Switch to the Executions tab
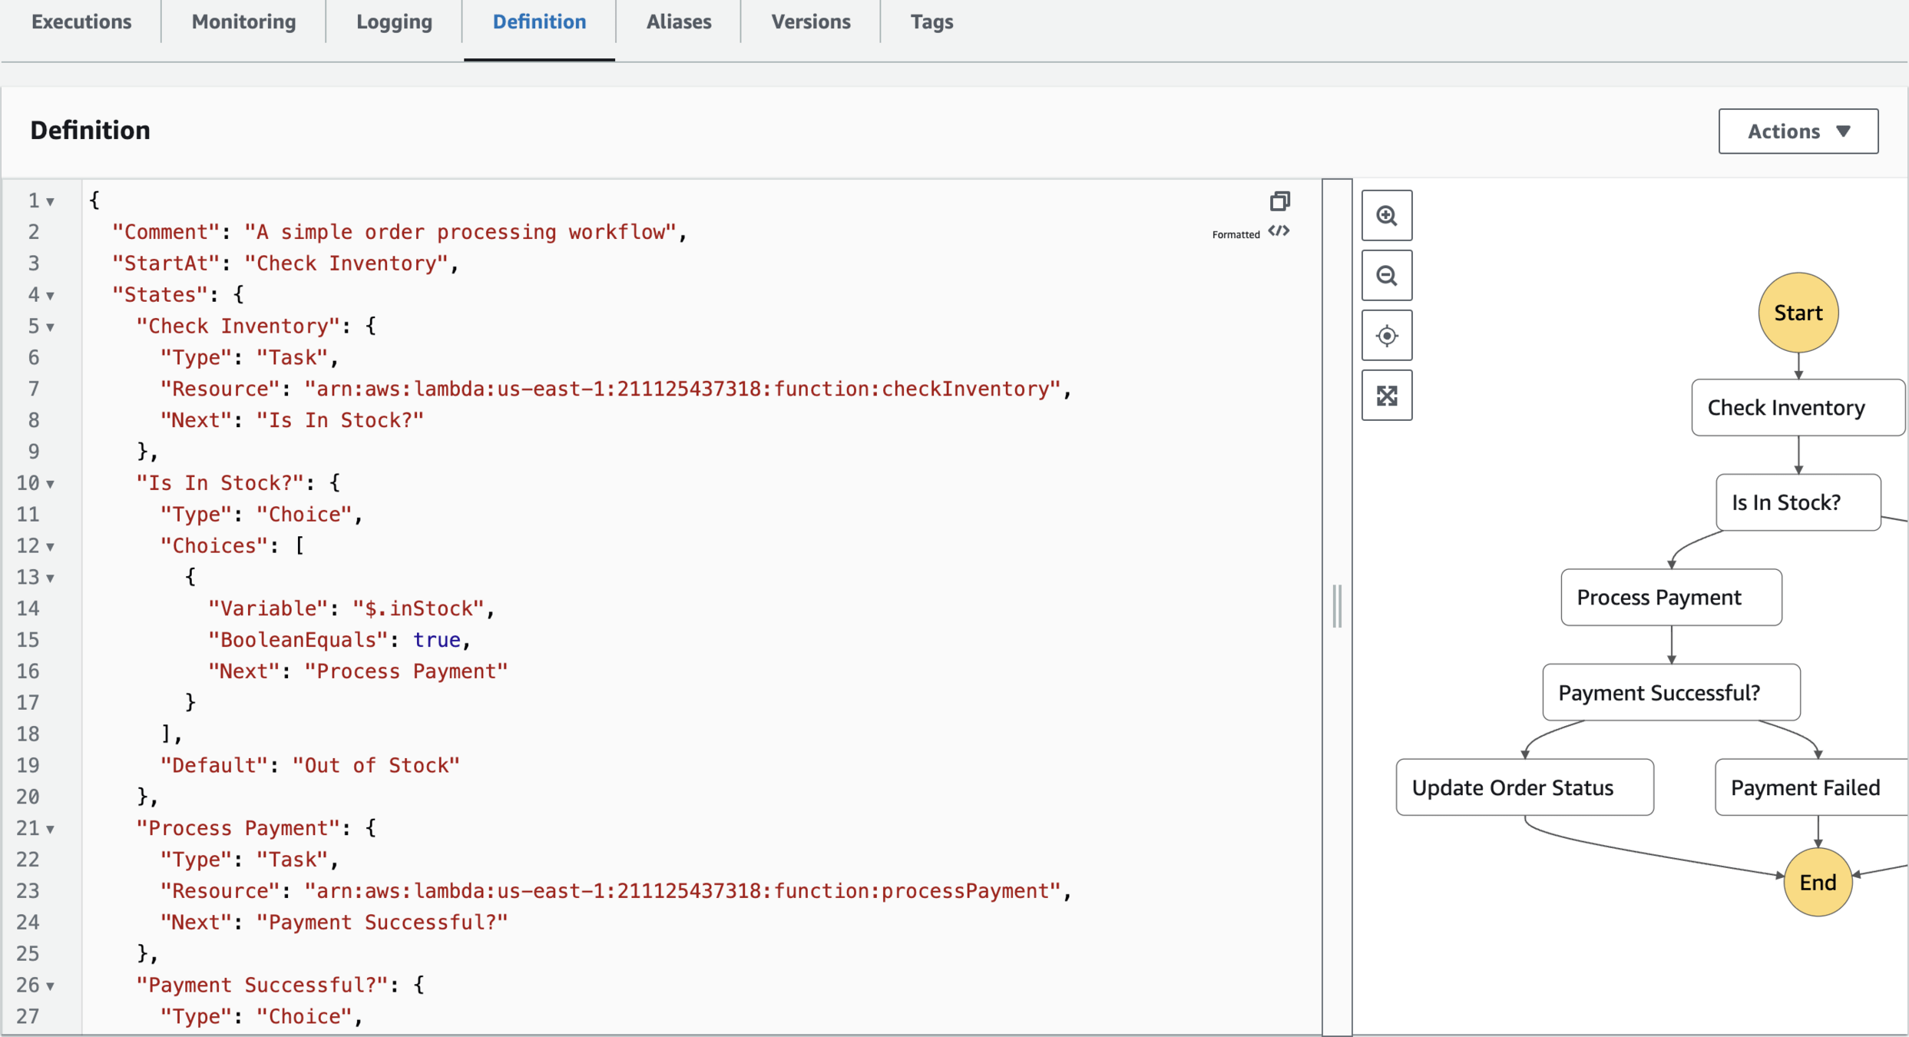Screen dimensions: 1909x1037 click(81, 22)
